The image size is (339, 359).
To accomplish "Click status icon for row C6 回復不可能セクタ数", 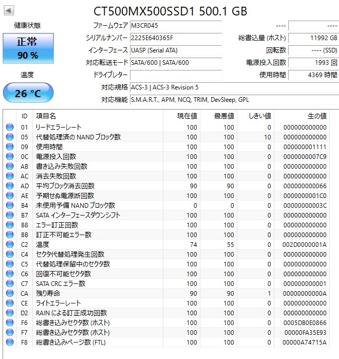I will pos(10,274).
